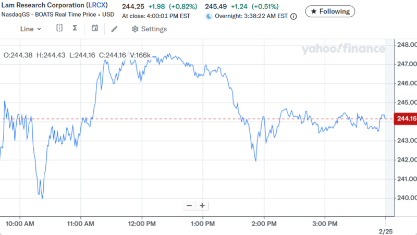Click the comparison columns icon in toolbar
Image resolution: width=417 pixels, height=235 pixels.
pyautogui.click(x=59, y=29)
